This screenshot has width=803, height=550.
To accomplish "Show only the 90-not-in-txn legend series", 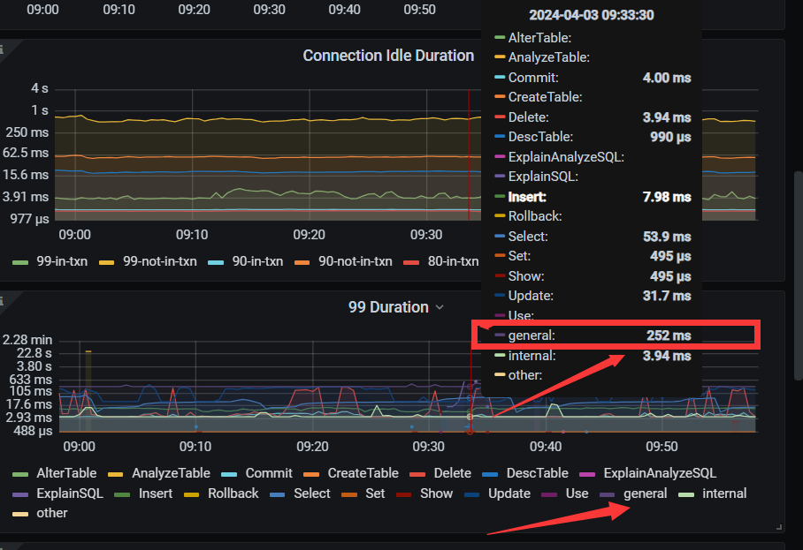I will pos(355,261).
